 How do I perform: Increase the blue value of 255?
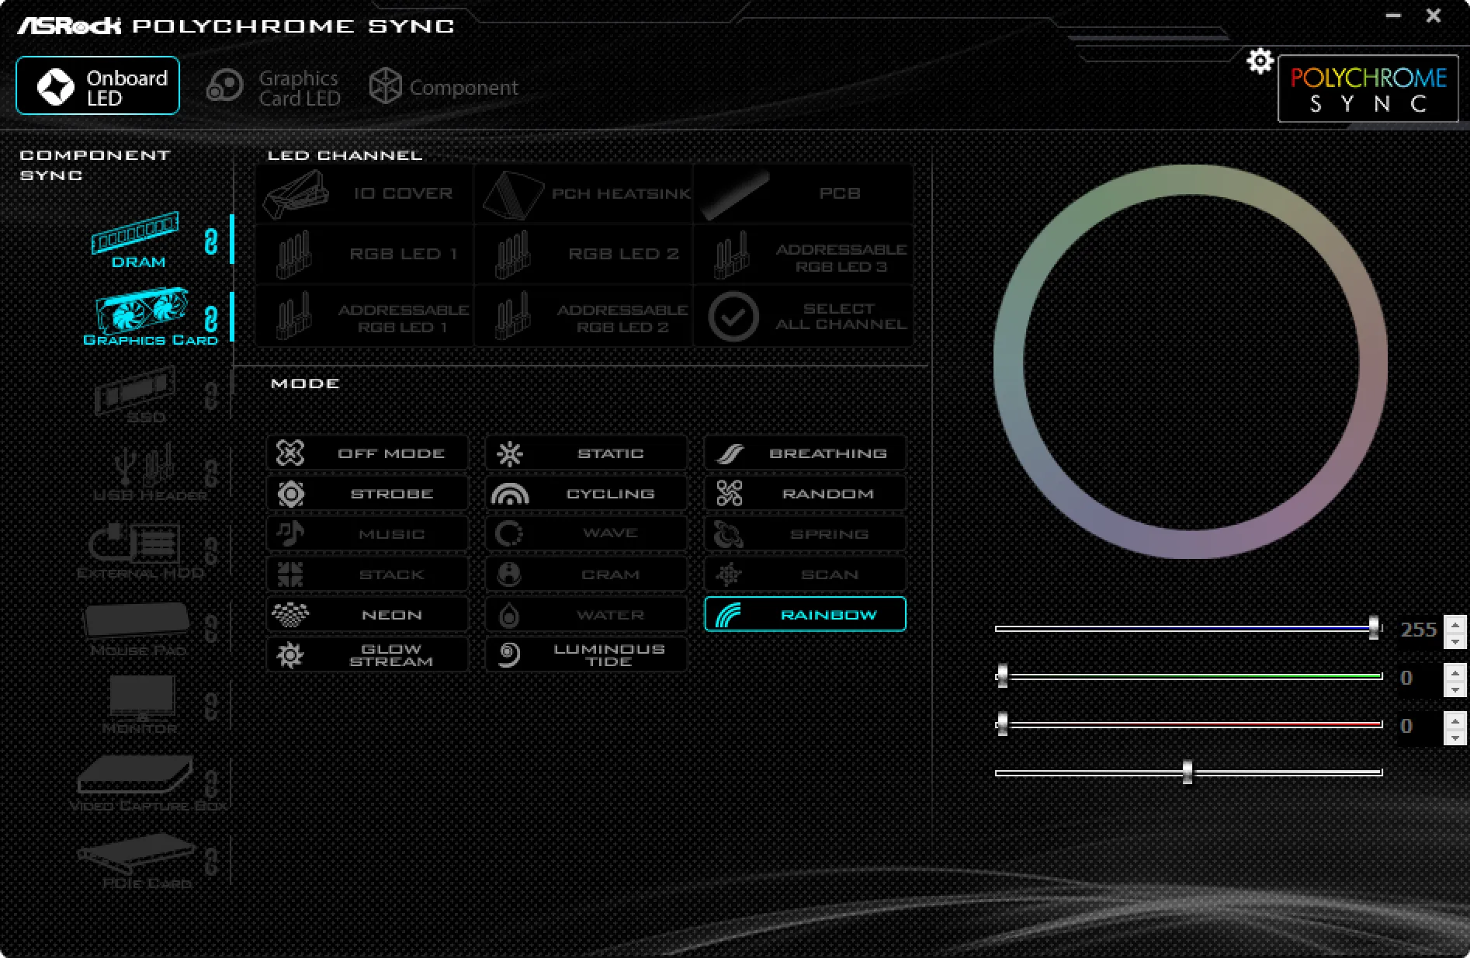pyautogui.click(x=1455, y=623)
